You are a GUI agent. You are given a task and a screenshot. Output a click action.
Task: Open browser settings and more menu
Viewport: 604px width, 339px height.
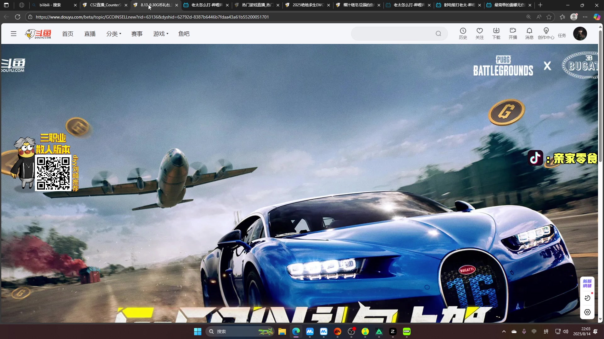tap(585, 17)
